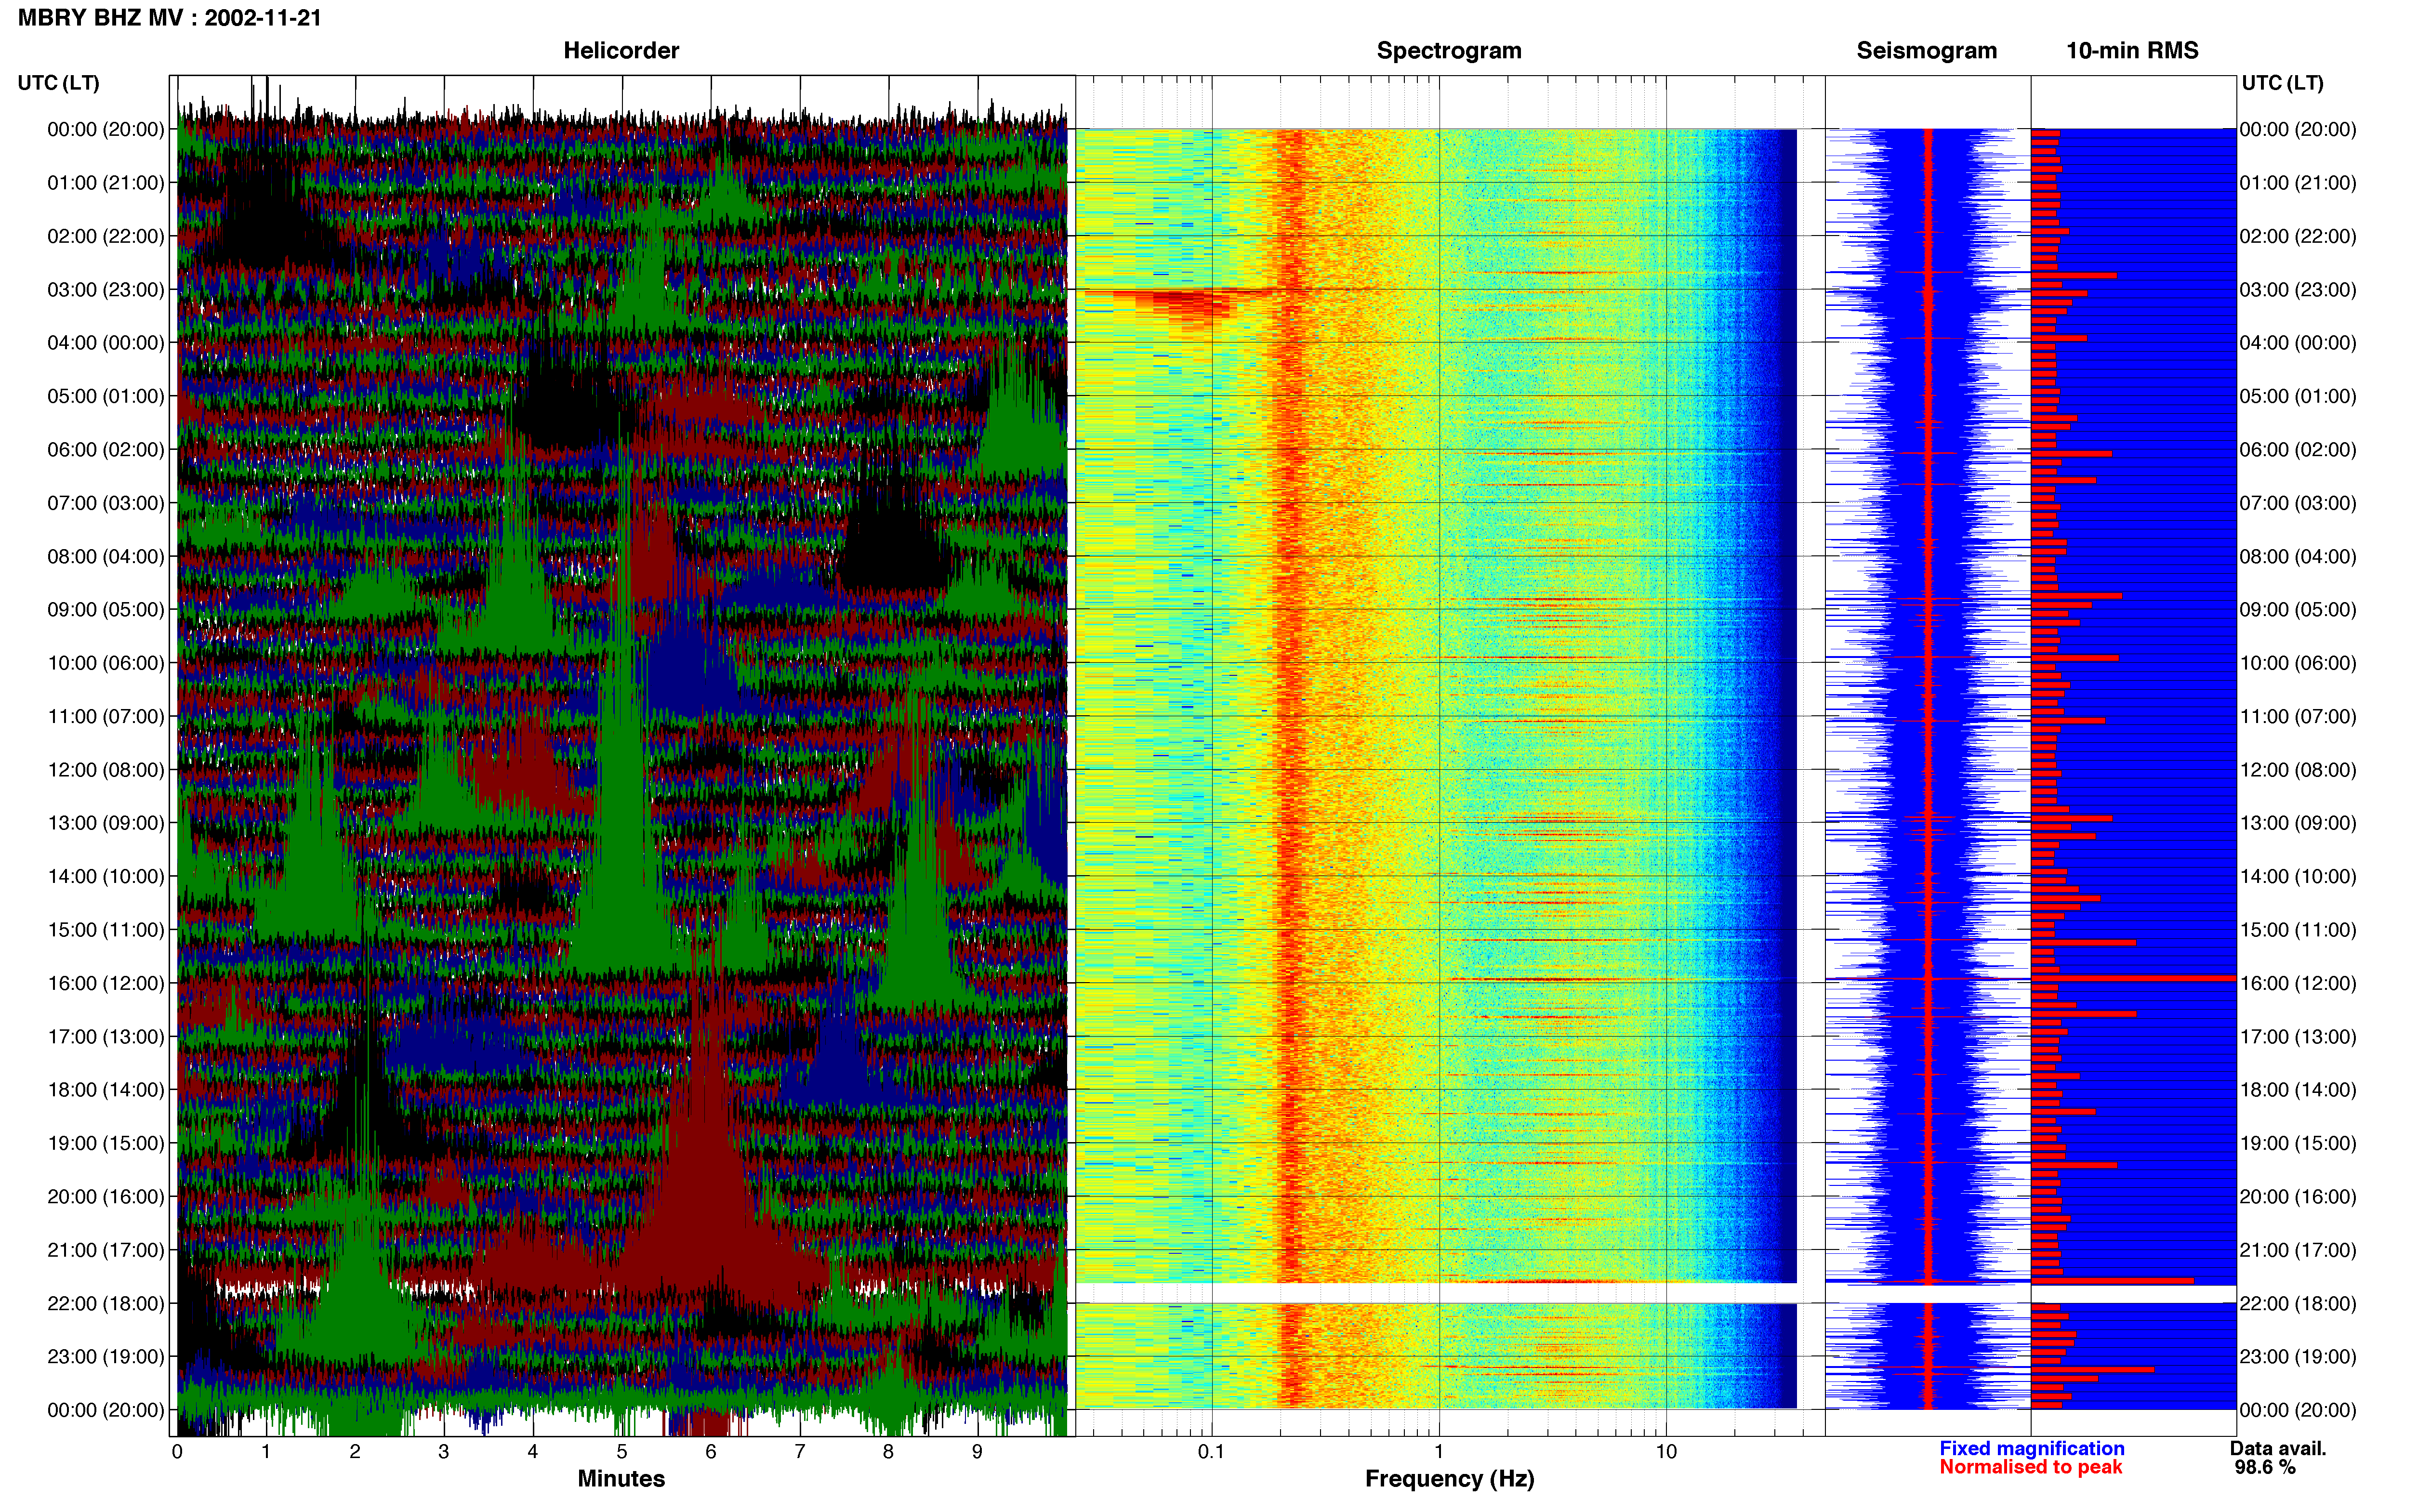Click the left '06:00 (02:00)' time label
Image resolution: width=2418 pixels, height=1512 pixels.
pos(106,450)
